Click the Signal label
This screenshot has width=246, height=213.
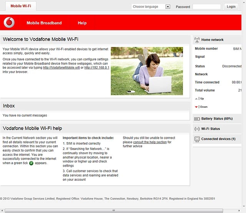[x=200, y=57]
